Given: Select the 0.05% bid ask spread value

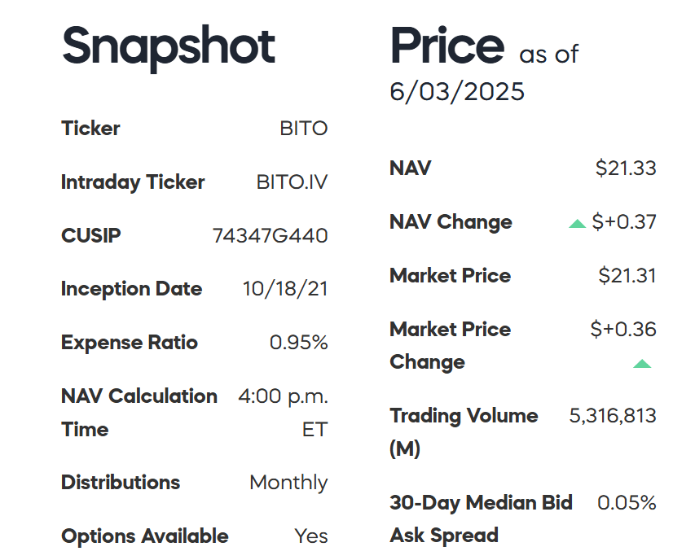Looking at the screenshot, I should [x=627, y=503].
